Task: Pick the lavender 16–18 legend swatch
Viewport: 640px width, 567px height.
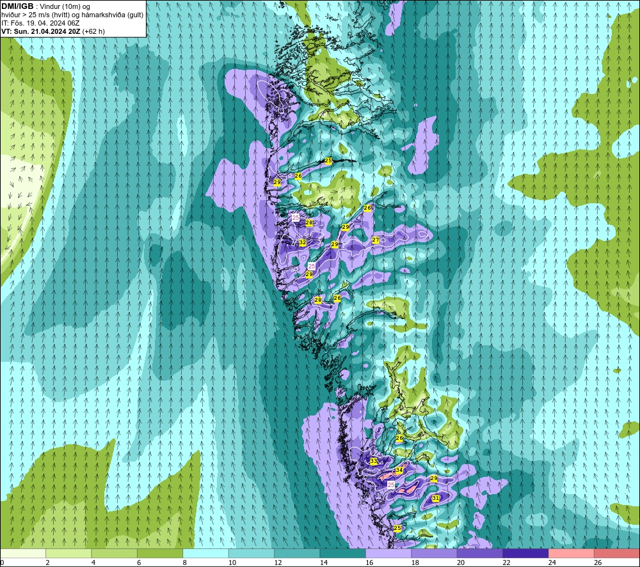Action: 388,554
